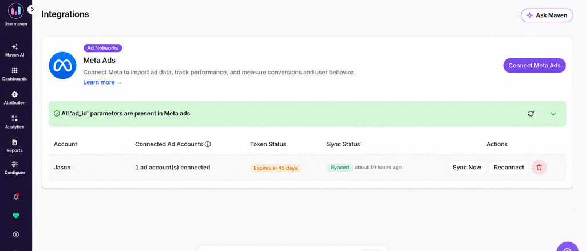
Task: Open Reports in the sidebar
Action: pyautogui.click(x=14, y=146)
